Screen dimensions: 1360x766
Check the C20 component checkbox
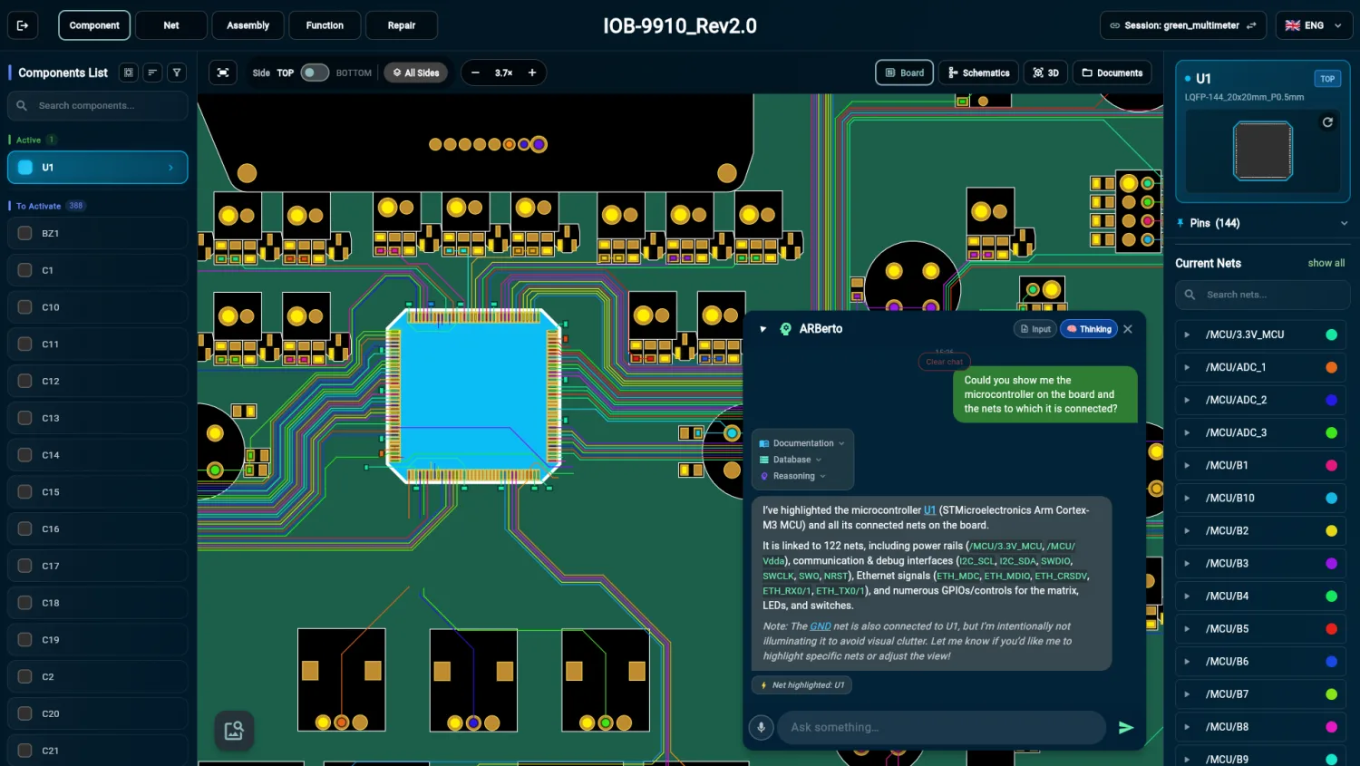point(25,713)
